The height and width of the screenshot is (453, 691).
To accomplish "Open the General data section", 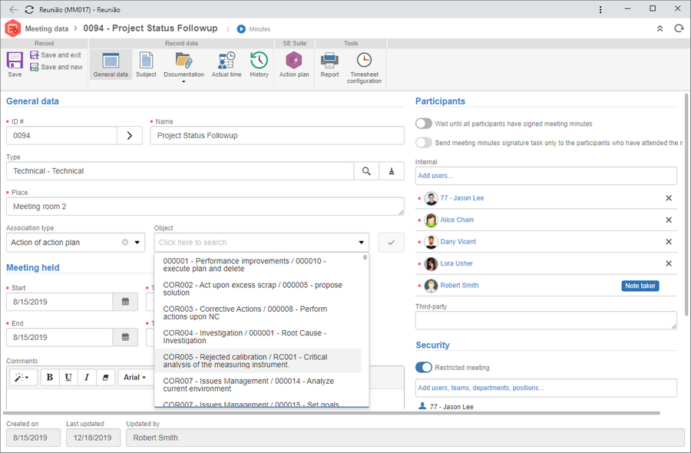I will point(111,64).
